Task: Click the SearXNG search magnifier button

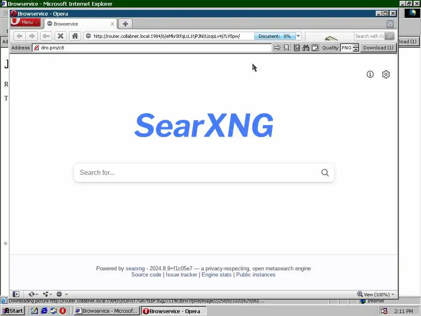Action: [x=325, y=172]
